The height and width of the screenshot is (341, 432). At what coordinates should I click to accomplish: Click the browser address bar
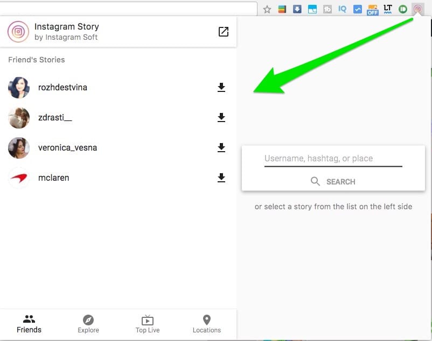[128, 9]
